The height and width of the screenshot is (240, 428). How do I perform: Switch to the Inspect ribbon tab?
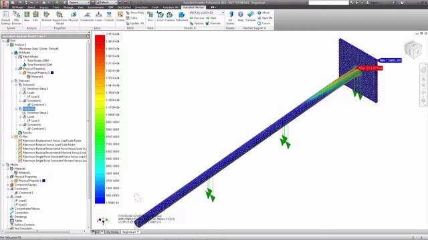click(44, 7)
